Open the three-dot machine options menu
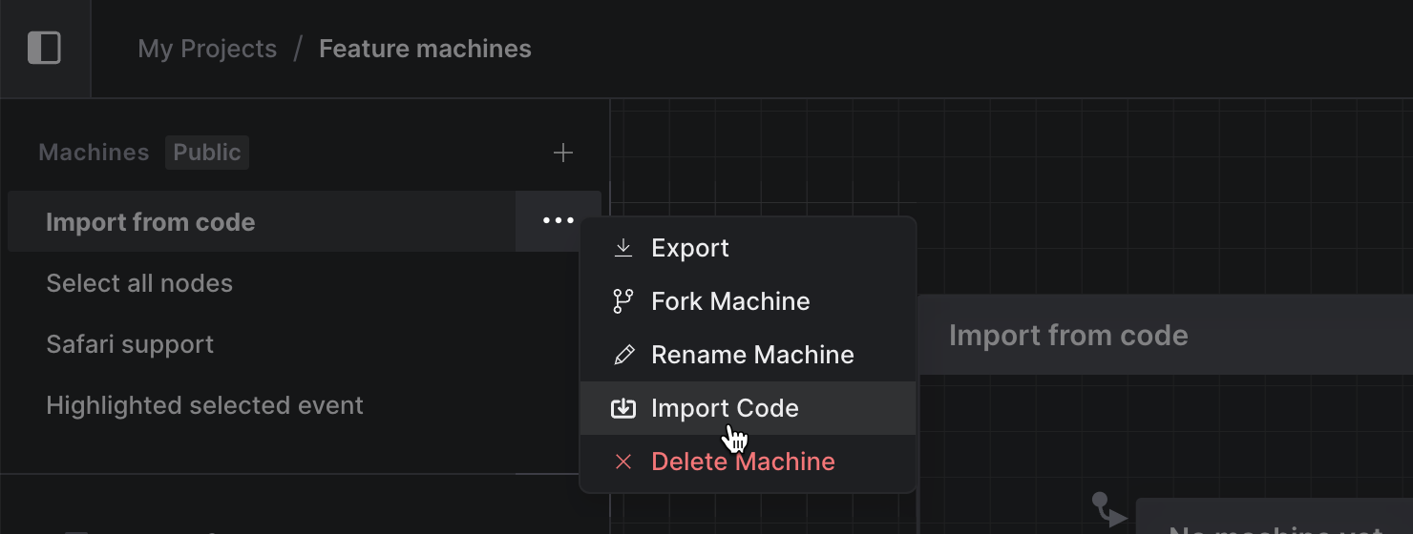 click(x=558, y=221)
